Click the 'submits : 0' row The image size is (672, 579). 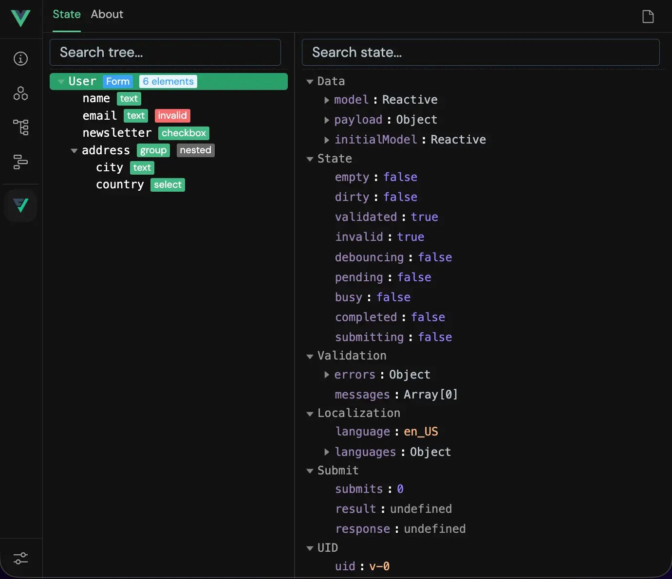coord(369,489)
